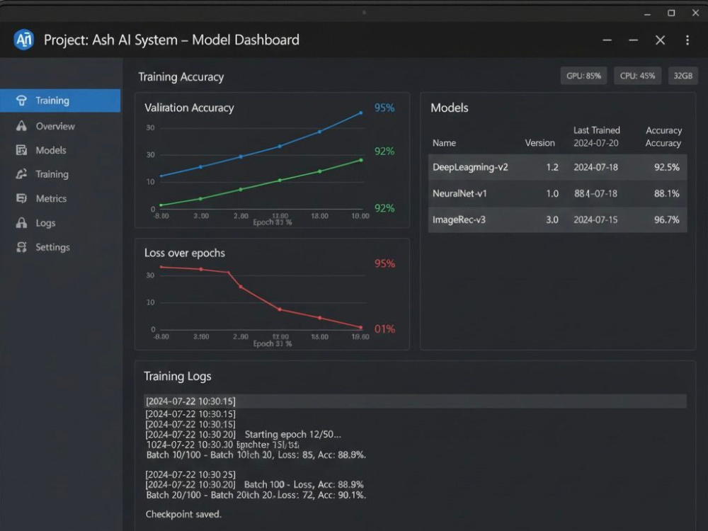The height and width of the screenshot is (531, 708).
Task: Click the Valiration Accuracy chart title
Action: click(189, 108)
